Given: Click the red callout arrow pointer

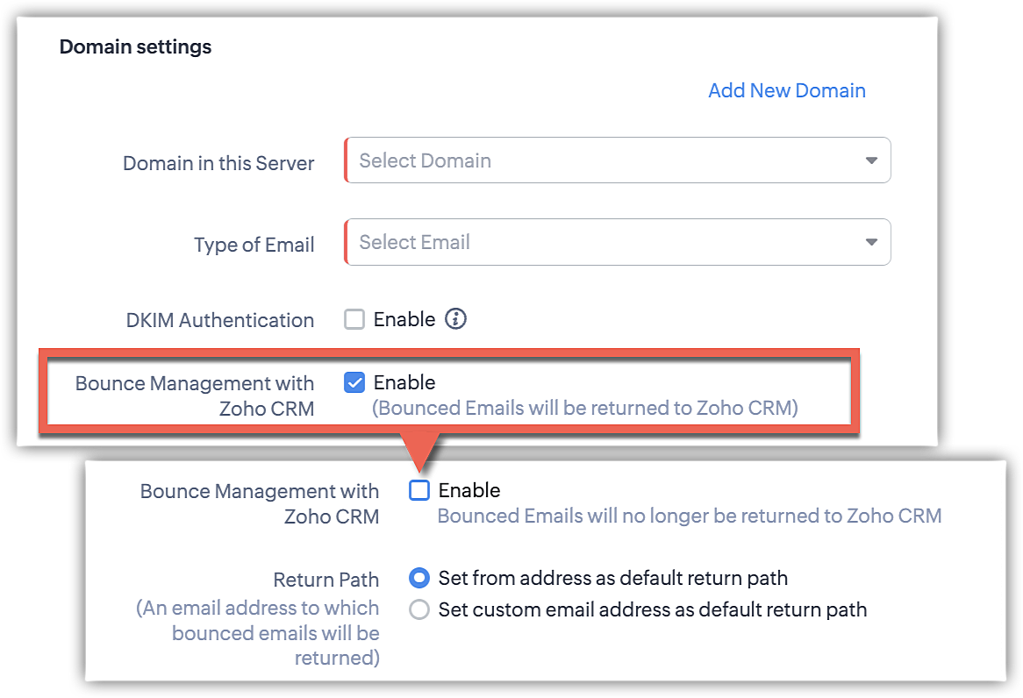Looking at the screenshot, I should pos(419,448).
